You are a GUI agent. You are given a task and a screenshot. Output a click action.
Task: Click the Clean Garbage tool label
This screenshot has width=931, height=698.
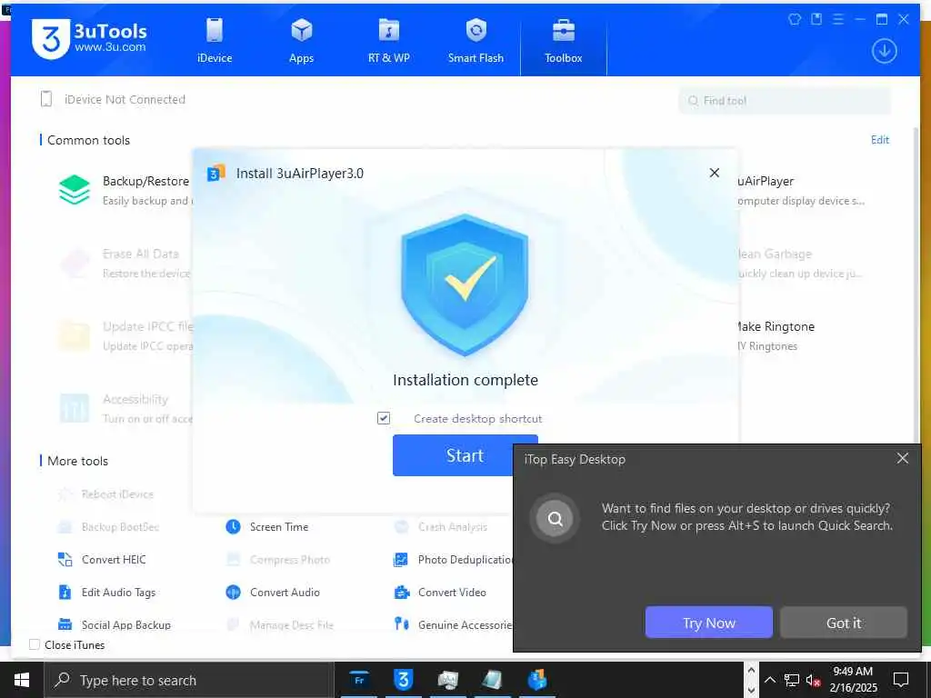tap(775, 254)
